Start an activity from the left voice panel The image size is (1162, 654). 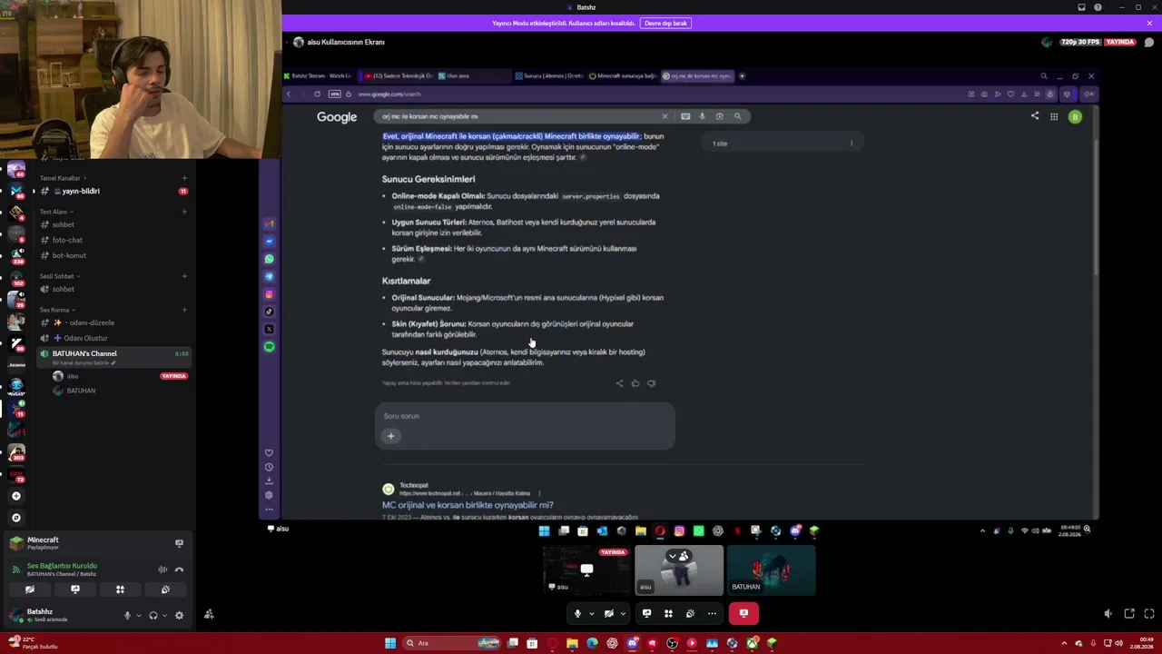120,590
